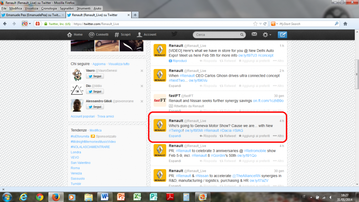Image resolution: width=359 pixels, height=202 pixels.
Task: Open the Twitter settings gear dropdown
Action: click(x=267, y=35)
